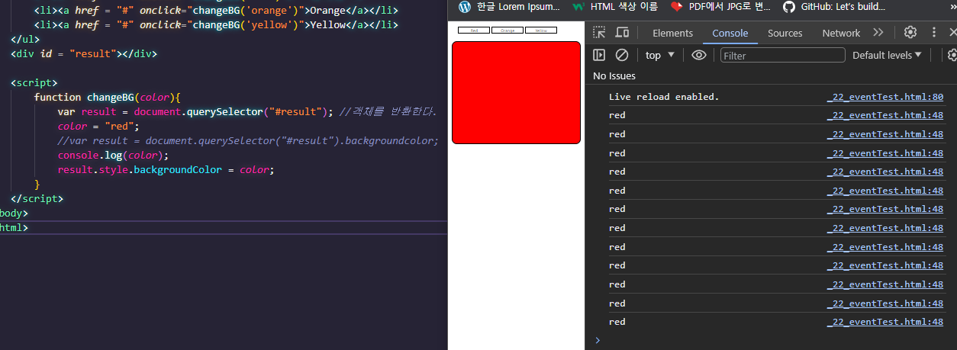Click the color = "red" code line
Image resolution: width=957 pixels, height=350 pixels.
point(99,126)
